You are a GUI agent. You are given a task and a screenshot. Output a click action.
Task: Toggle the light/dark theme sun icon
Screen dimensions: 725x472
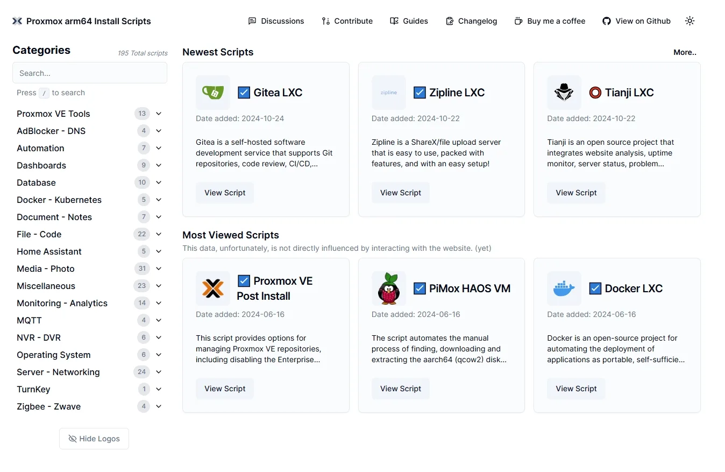pyautogui.click(x=690, y=21)
